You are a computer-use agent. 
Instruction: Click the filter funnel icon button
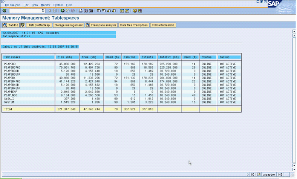click(23, 25)
